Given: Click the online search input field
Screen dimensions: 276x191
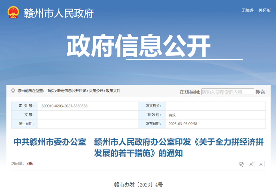Looking at the screenshot, I should click(227, 92).
